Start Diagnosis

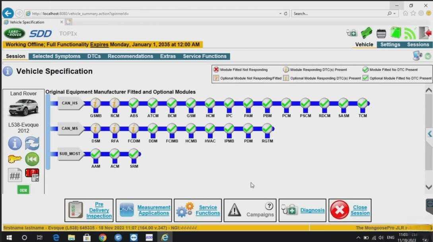pyautogui.click(x=302, y=210)
